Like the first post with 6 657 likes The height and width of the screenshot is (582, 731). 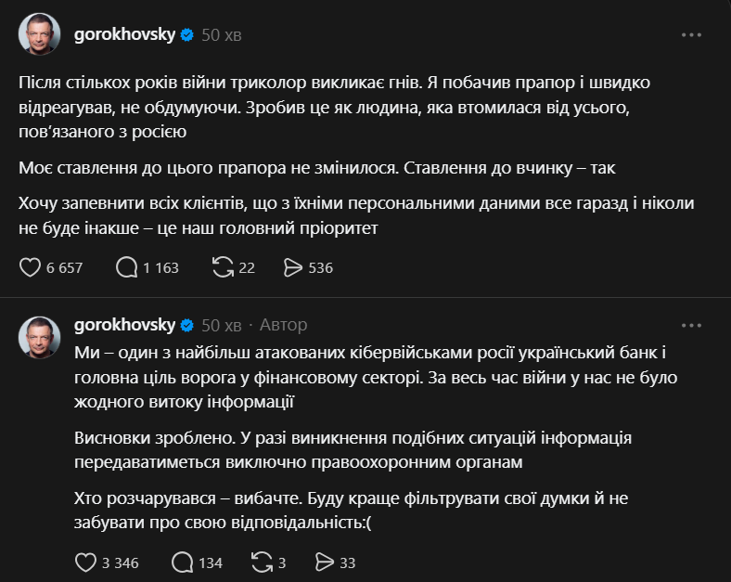pyautogui.click(x=31, y=268)
